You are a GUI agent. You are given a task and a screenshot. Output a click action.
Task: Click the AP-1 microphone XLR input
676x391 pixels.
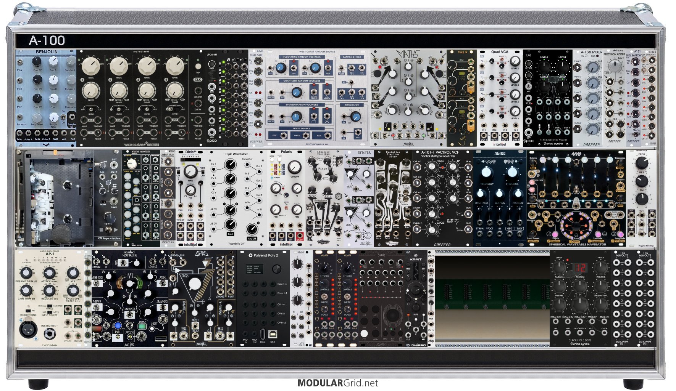(27, 330)
